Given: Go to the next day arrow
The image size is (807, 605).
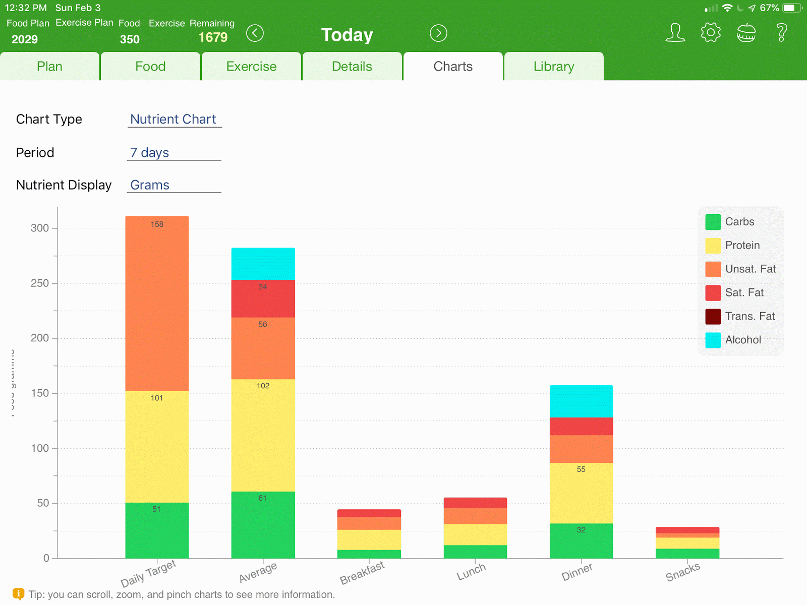Looking at the screenshot, I should point(438,33).
